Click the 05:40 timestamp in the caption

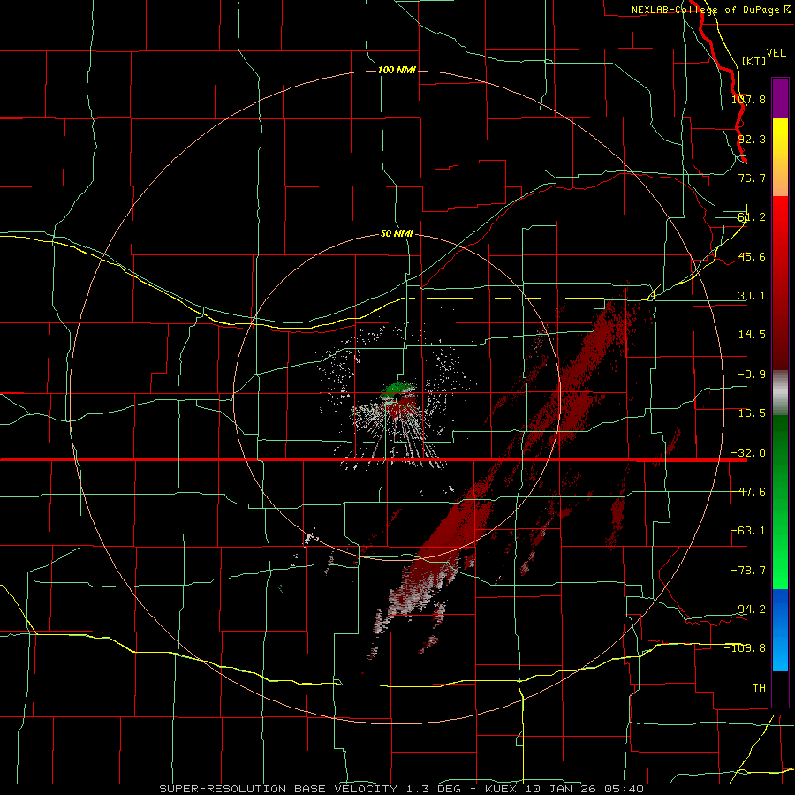[625, 789]
